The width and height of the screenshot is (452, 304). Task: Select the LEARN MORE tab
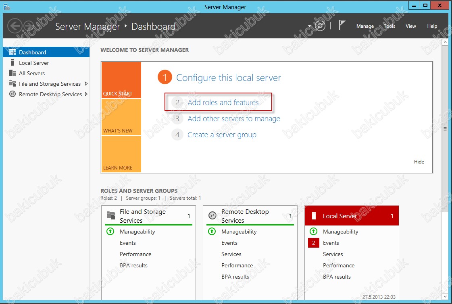pyautogui.click(x=121, y=154)
